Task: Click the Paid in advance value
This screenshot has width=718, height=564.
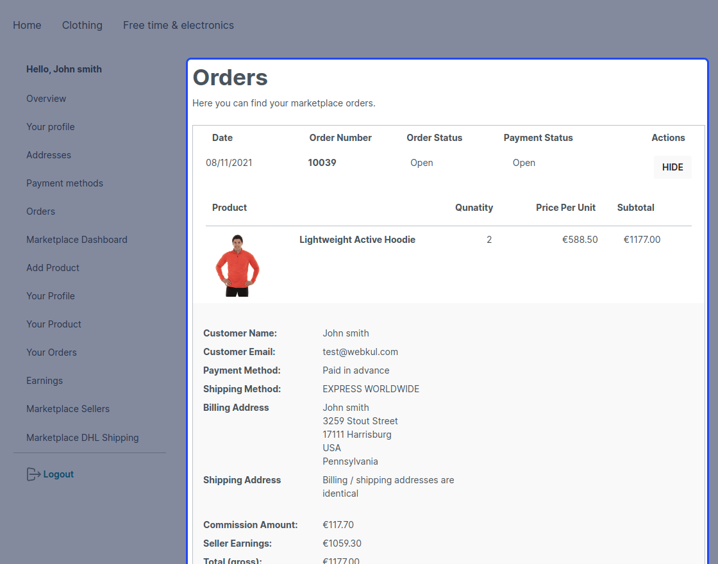Action: tap(356, 370)
